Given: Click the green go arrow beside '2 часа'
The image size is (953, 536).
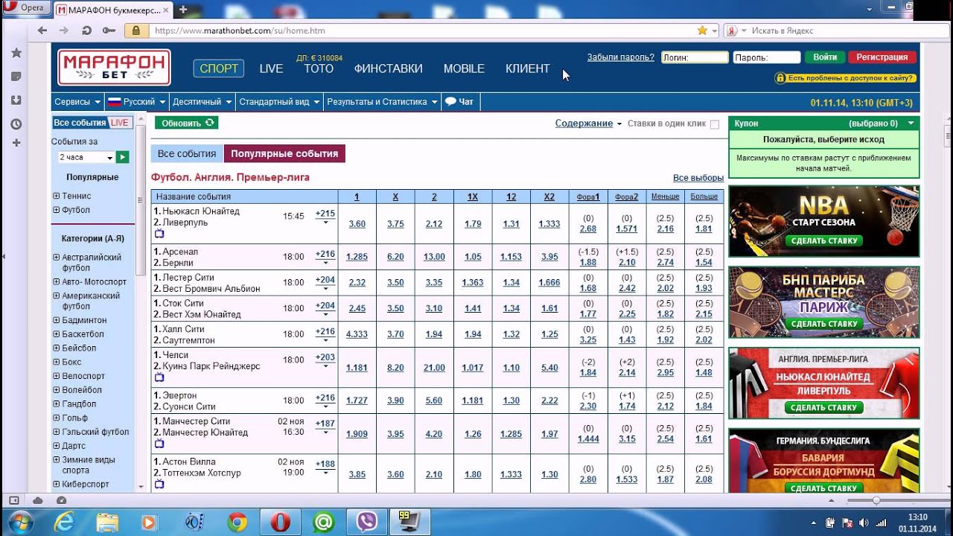Looking at the screenshot, I should [122, 157].
